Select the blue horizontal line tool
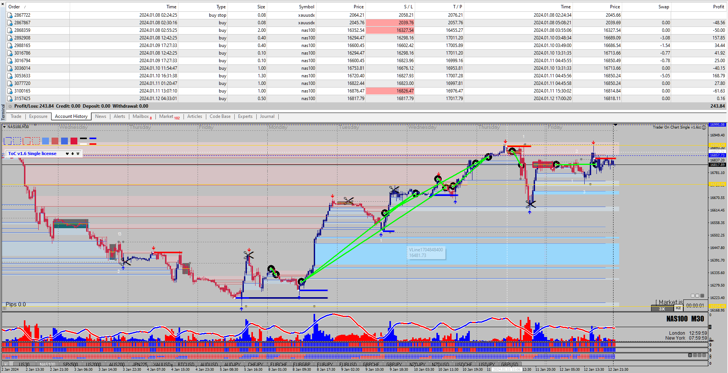Viewport: 728px width, 373px height. 93,138
